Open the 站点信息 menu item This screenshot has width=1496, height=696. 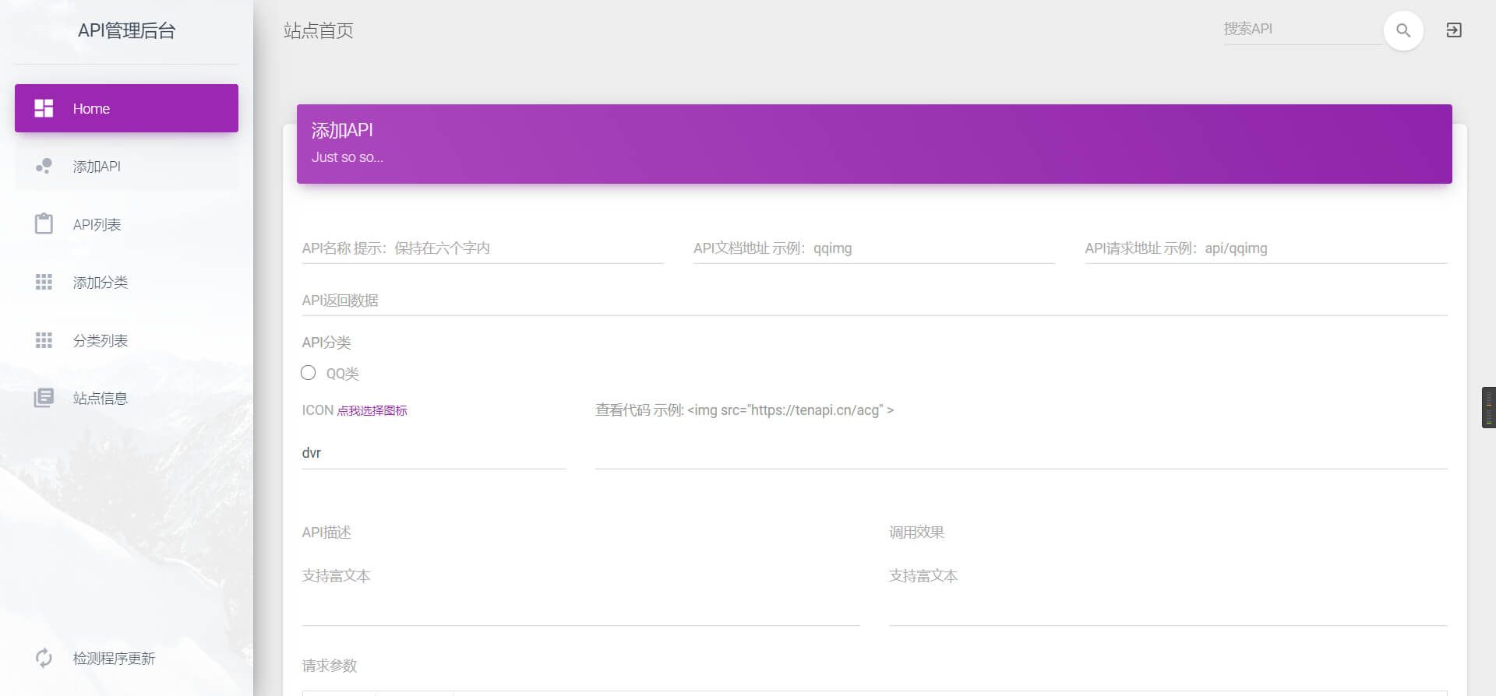pyautogui.click(x=100, y=398)
